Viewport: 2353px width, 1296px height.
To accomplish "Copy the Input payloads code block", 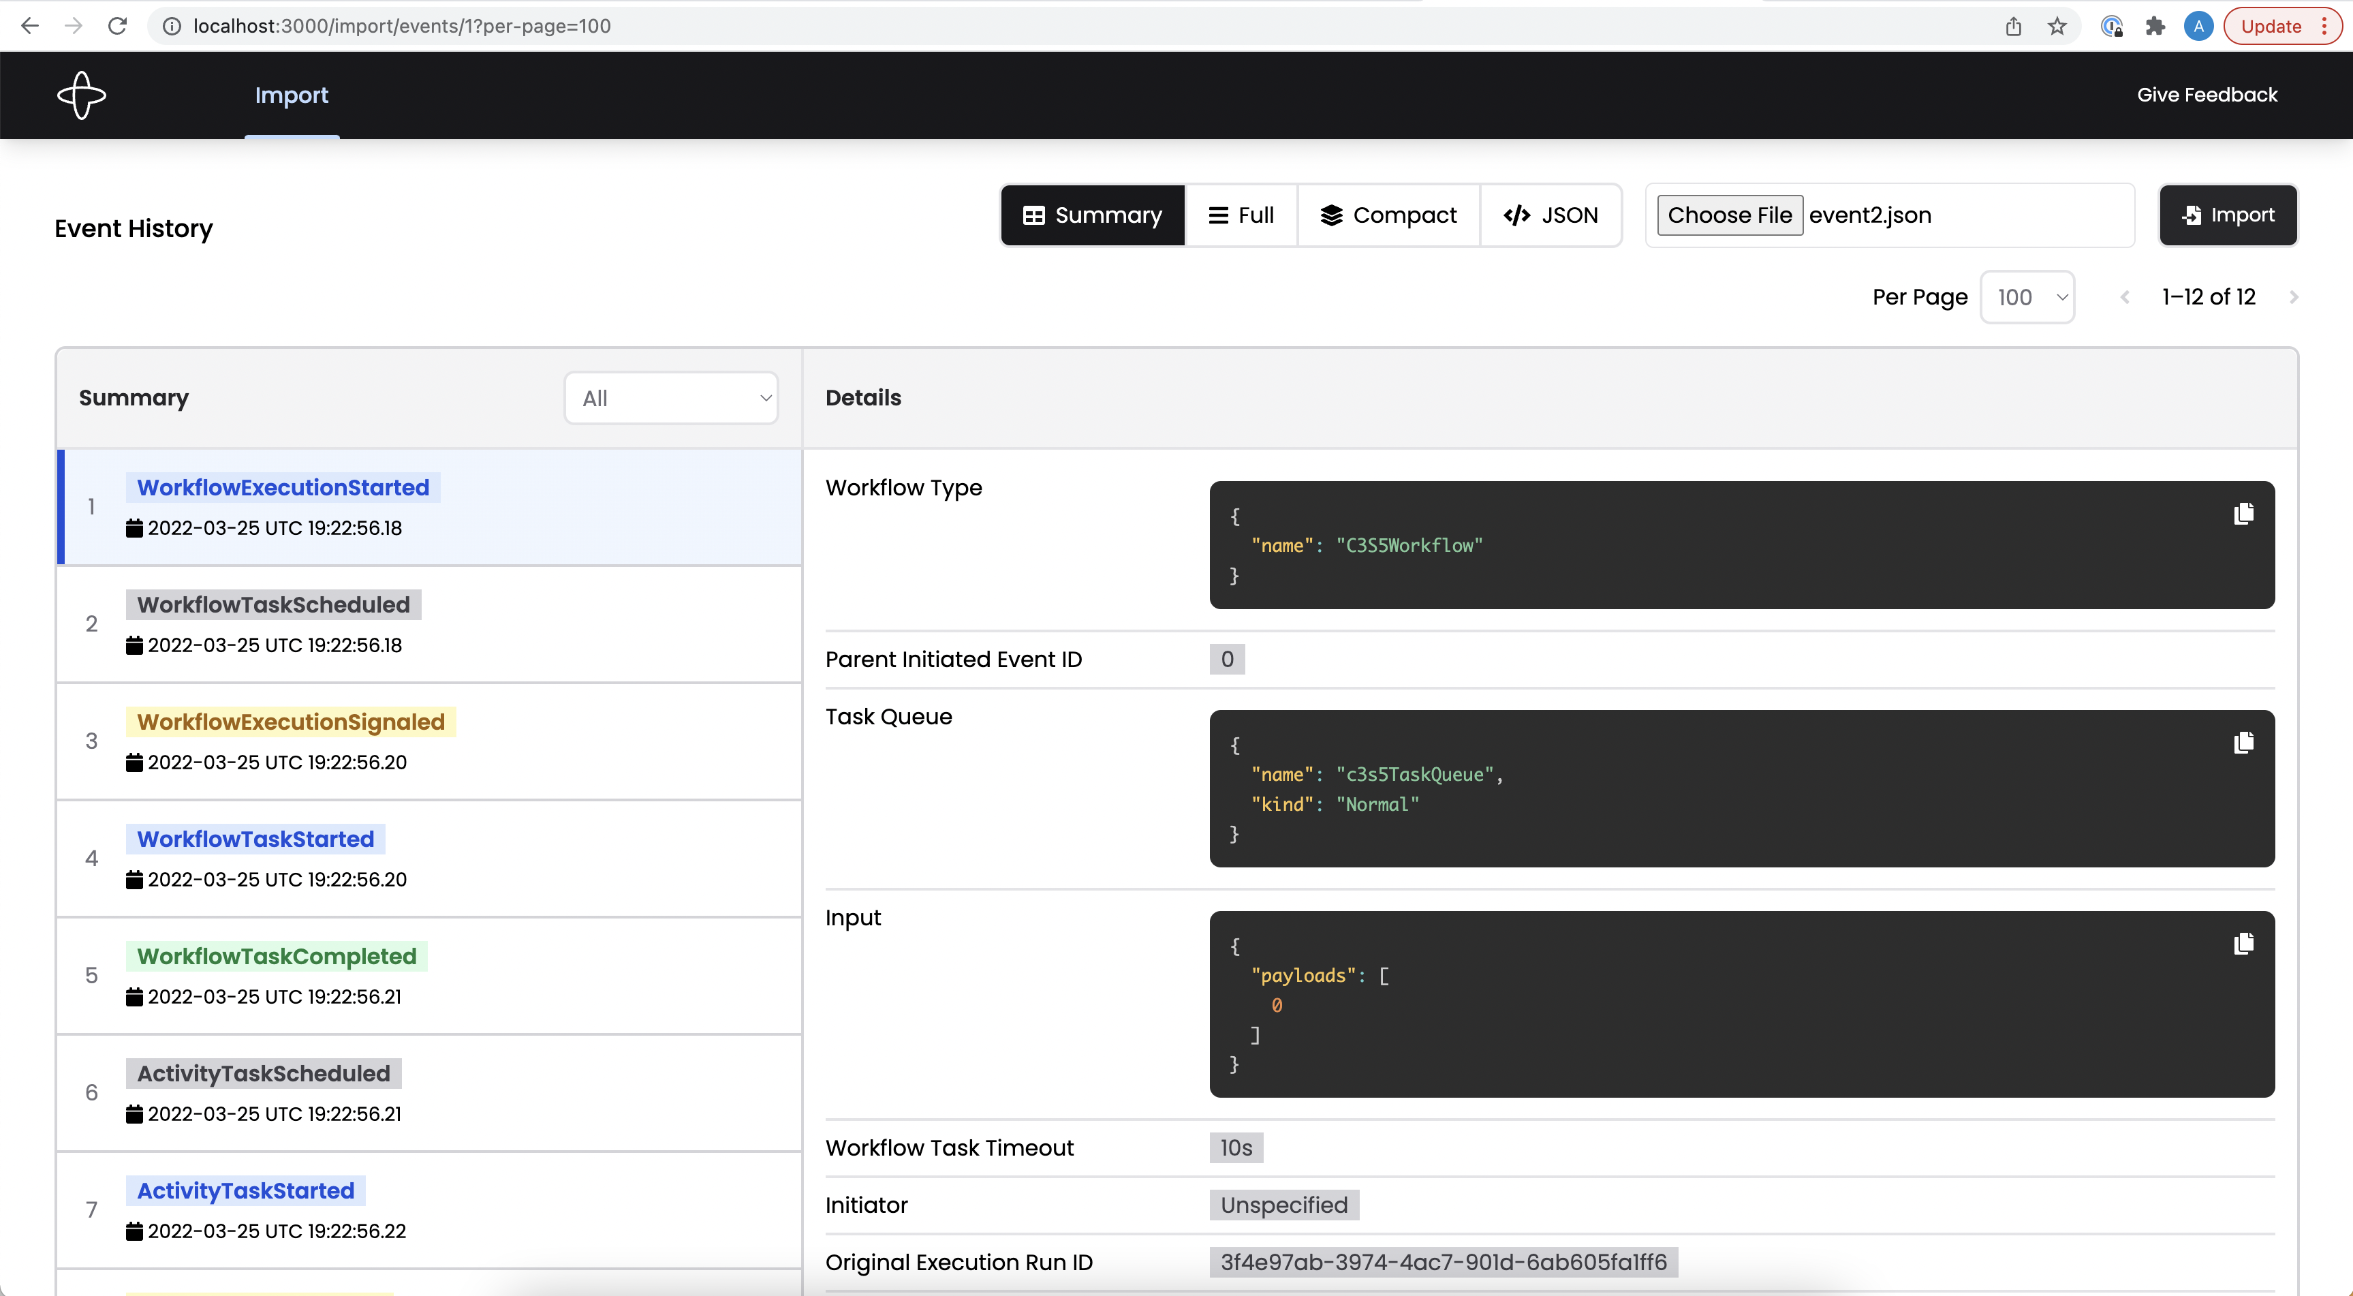I will [x=2243, y=944].
